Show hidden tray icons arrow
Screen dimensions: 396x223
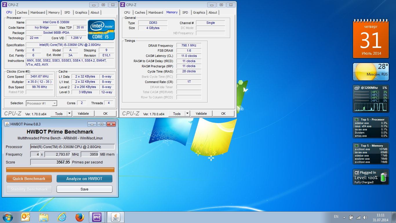344,217
